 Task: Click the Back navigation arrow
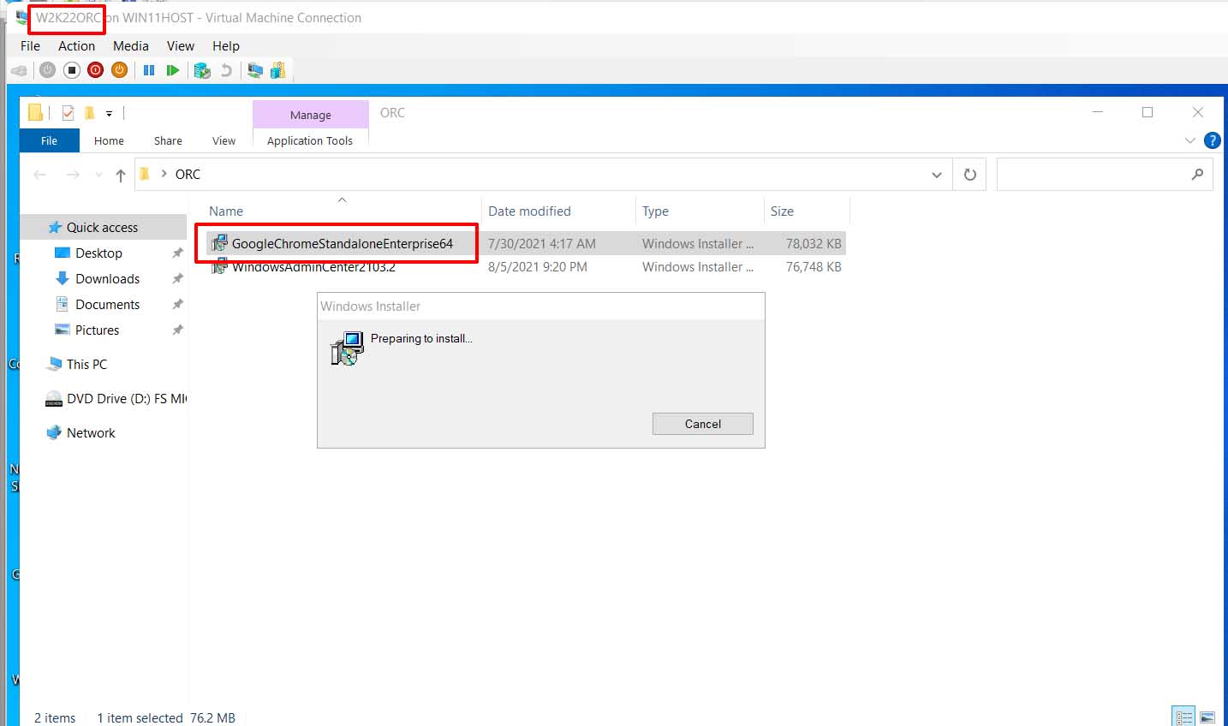(39, 175)
